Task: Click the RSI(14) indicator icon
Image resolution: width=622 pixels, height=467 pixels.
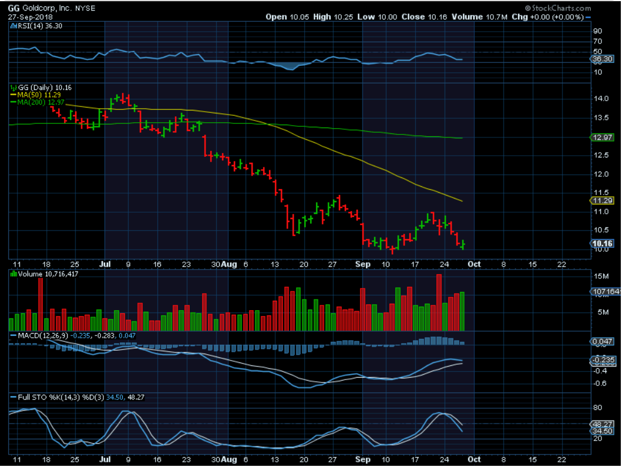Action: click(13, 26)
